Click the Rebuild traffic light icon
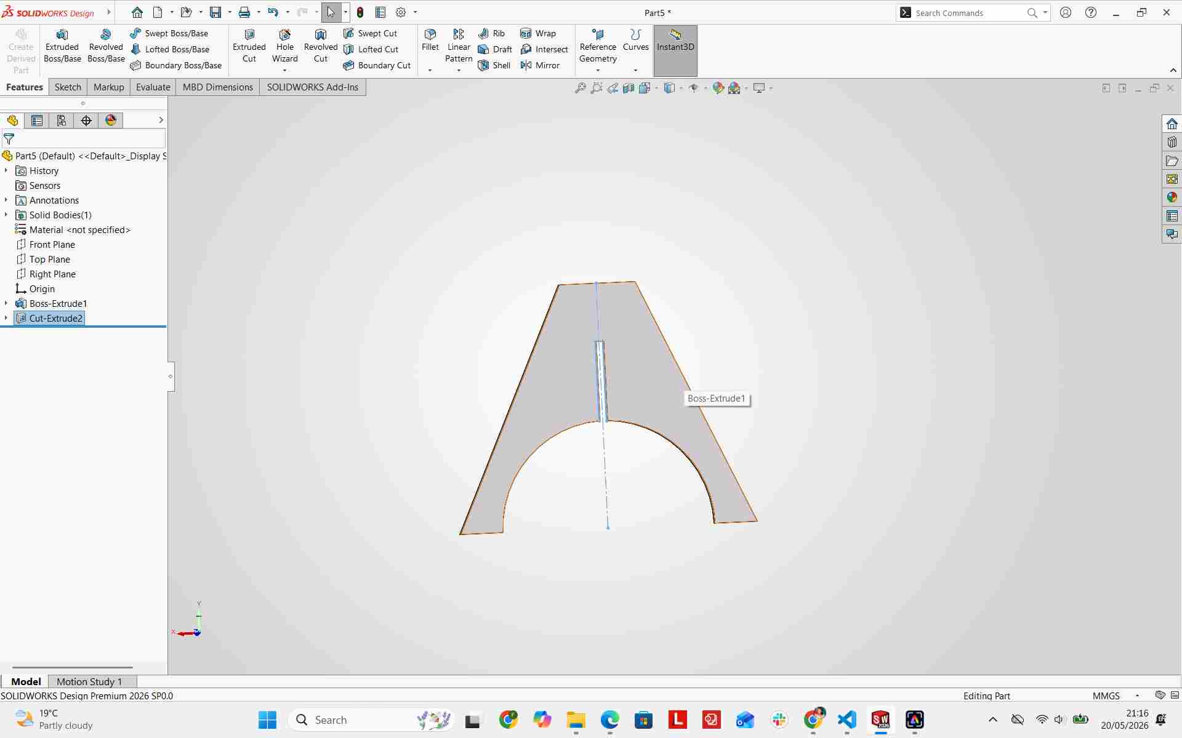The width and height of the screenshot is (1182, 738). pos(360,12)
